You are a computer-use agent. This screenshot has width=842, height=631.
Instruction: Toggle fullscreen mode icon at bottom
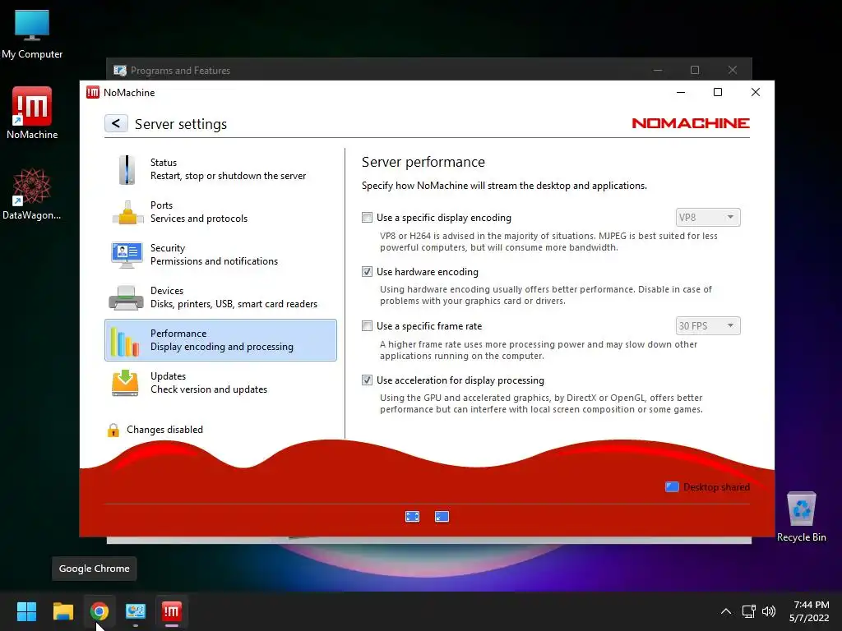pyautogui.click(x=413, y=517)
